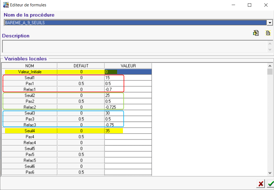Click the Seuil4 value cell containing 35
This screenshot has height=190, width=274.
tap(128, 131)
